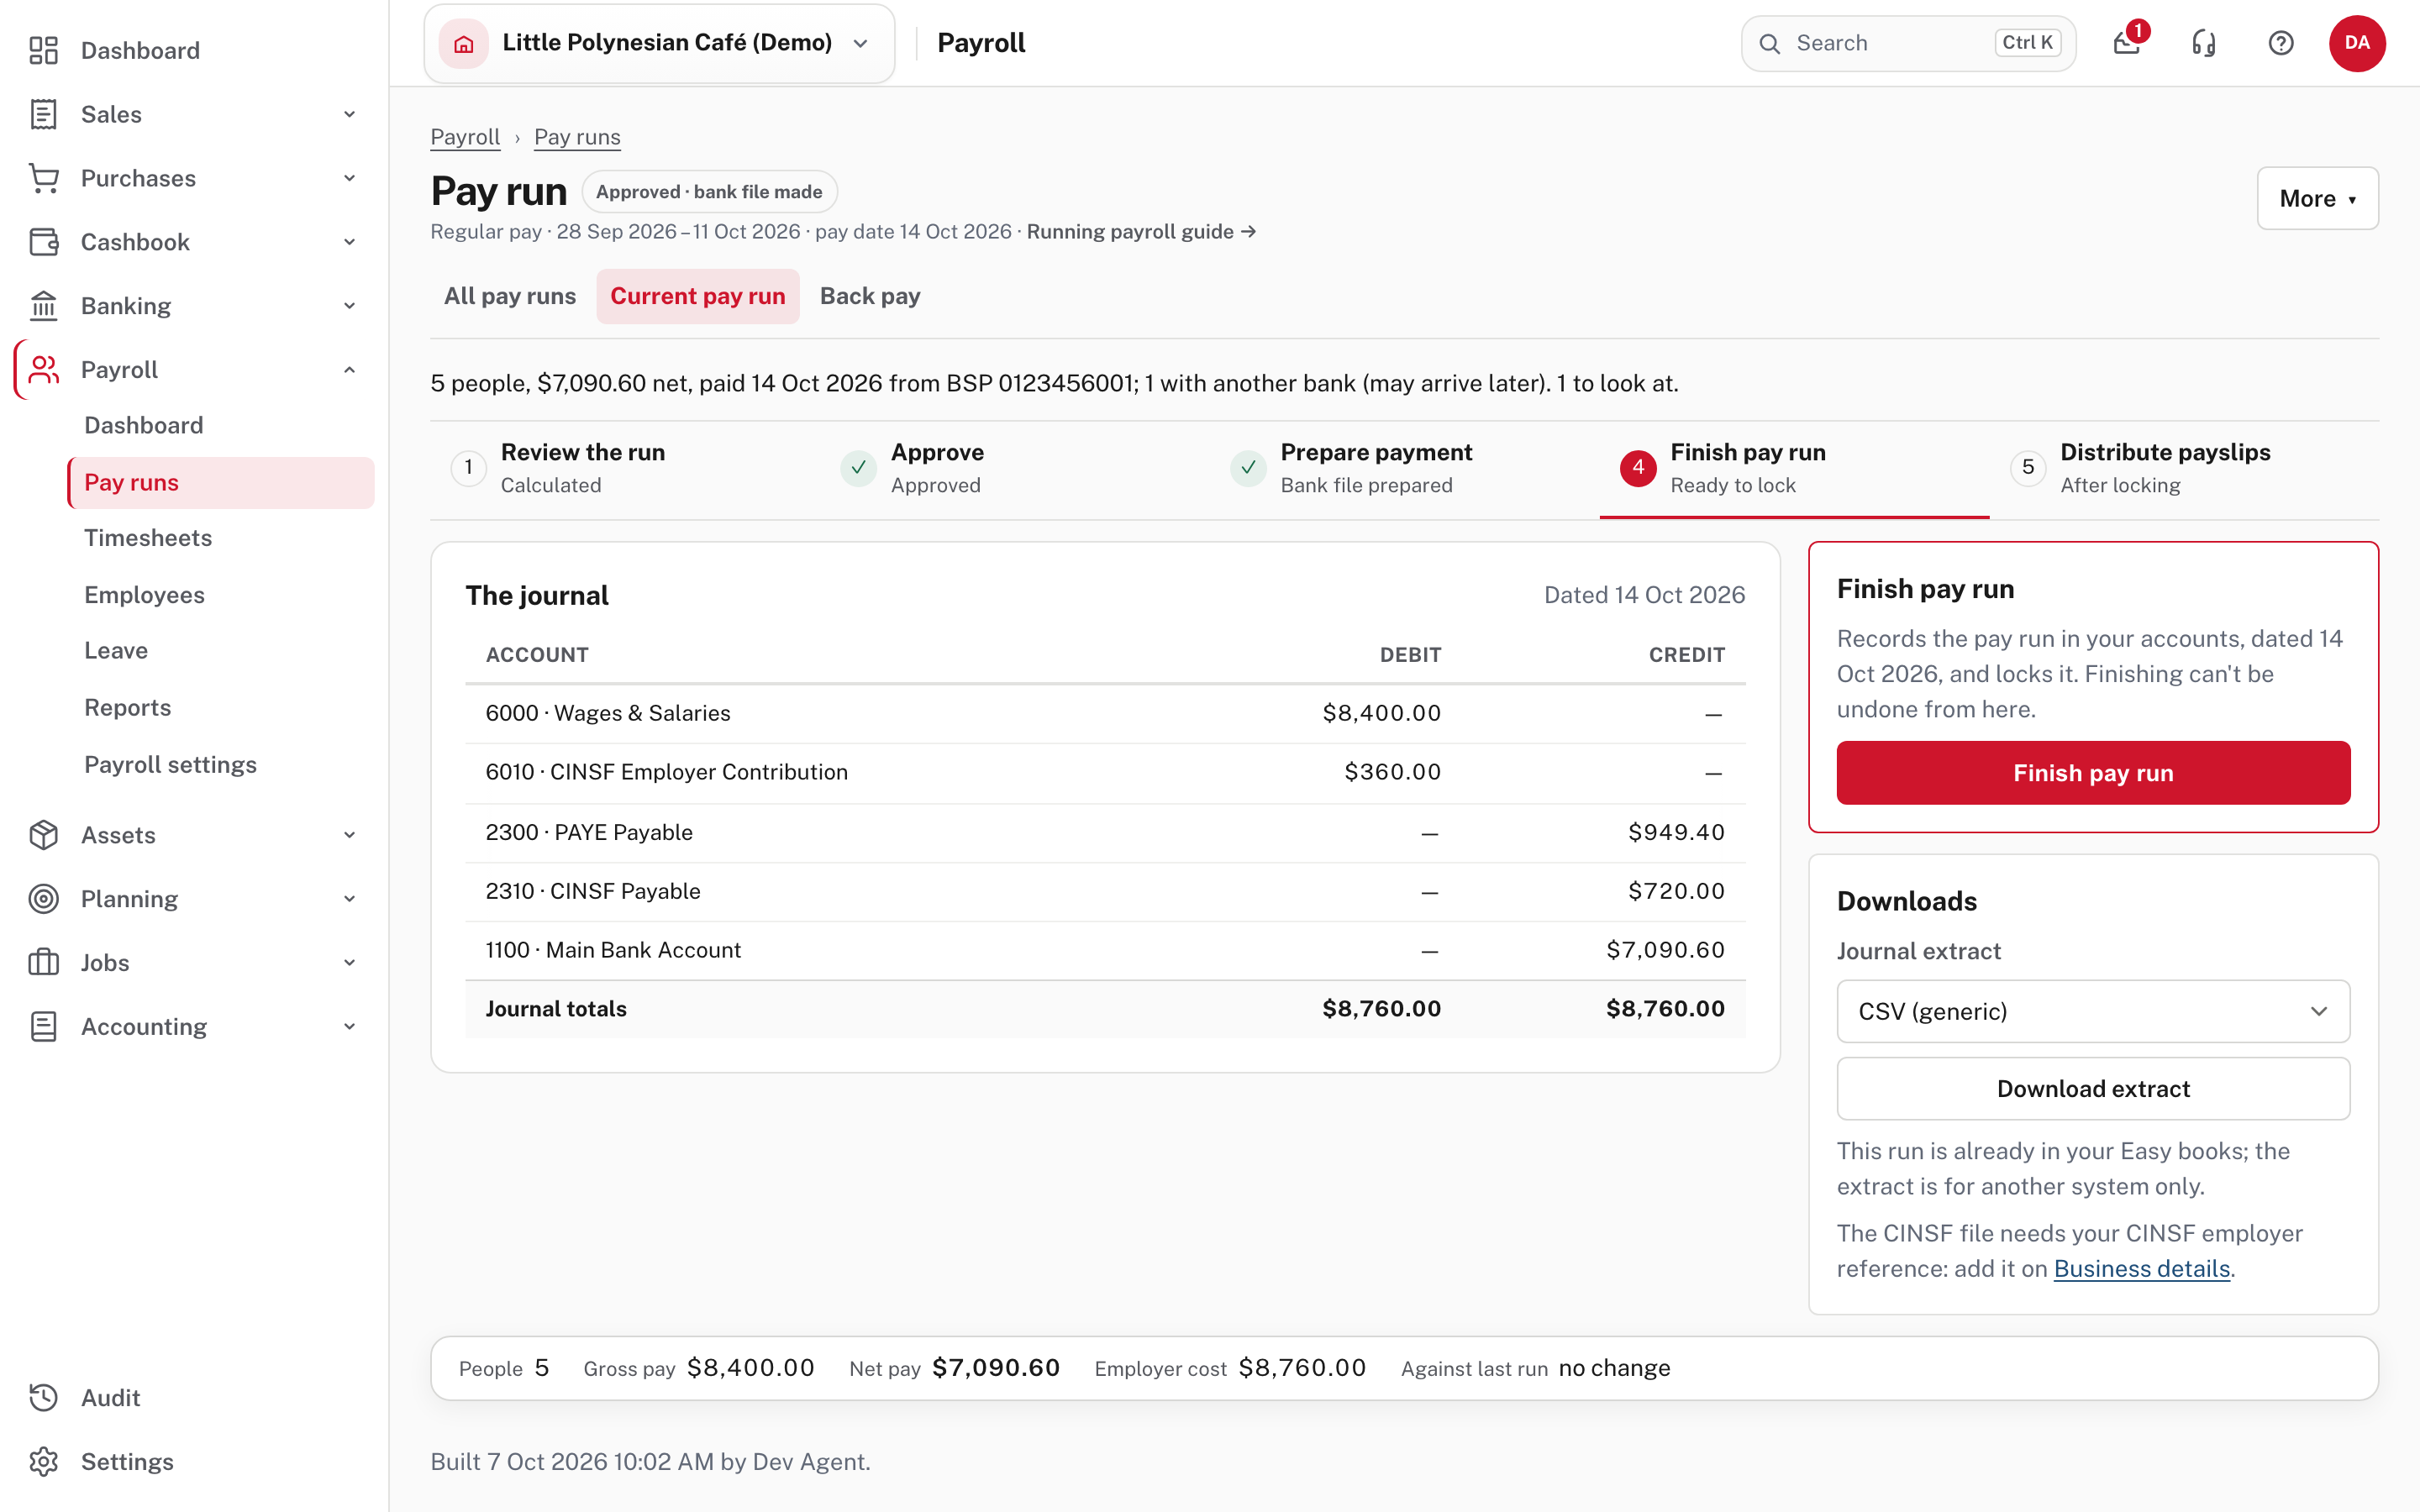The height and width of the screenshot is (1512, 2420).
Task: Open the Journal extract CSV dropdown
Action: (x=2093, y=1011)
